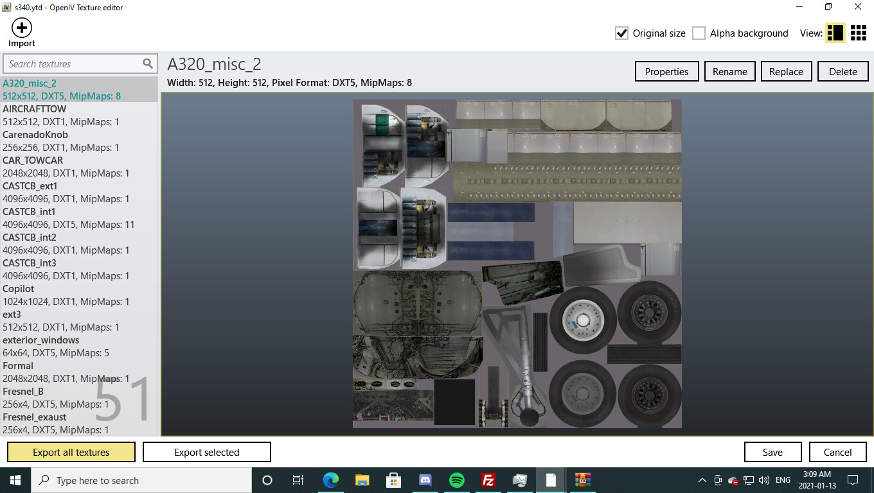Show hidden system tray icons
The width and height of the screenshot is (874, 493).
click(x=702, y=480)
